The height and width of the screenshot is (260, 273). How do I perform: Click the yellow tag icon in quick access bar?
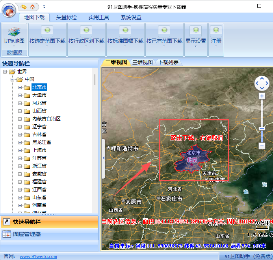(x=24, y=7)
